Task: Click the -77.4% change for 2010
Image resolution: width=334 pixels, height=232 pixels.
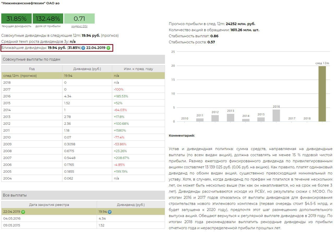Action: click(x=119, y=137)
